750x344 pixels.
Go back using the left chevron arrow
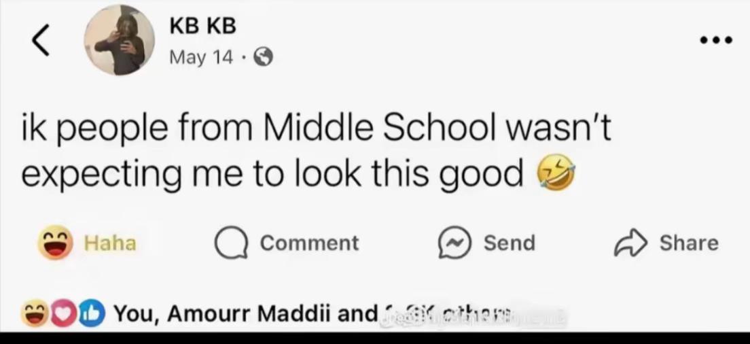point(41,41)
